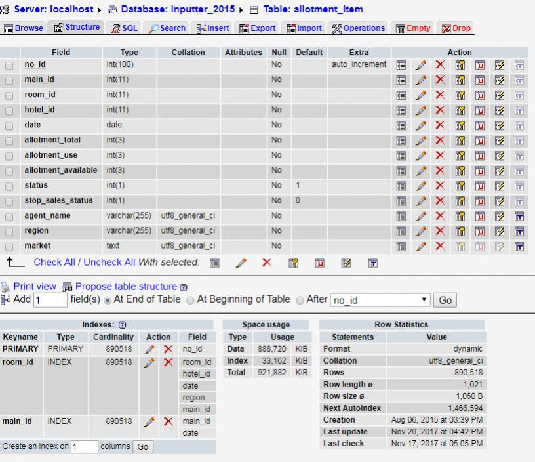This screenshot has width=535, height=462.
Task: Click the no_id field name
Action: pyautogui.click(x=35, y=64)
